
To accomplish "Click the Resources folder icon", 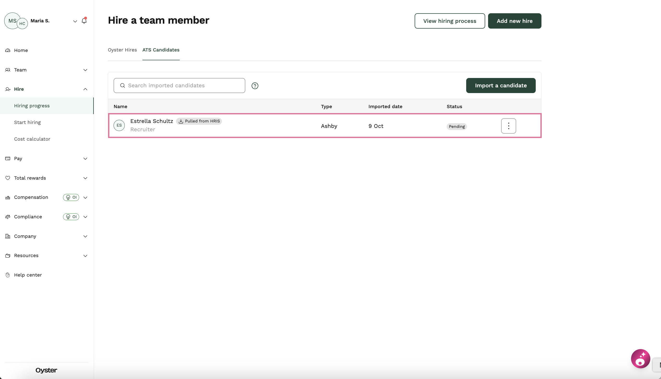I will click(x=8, y=255).
